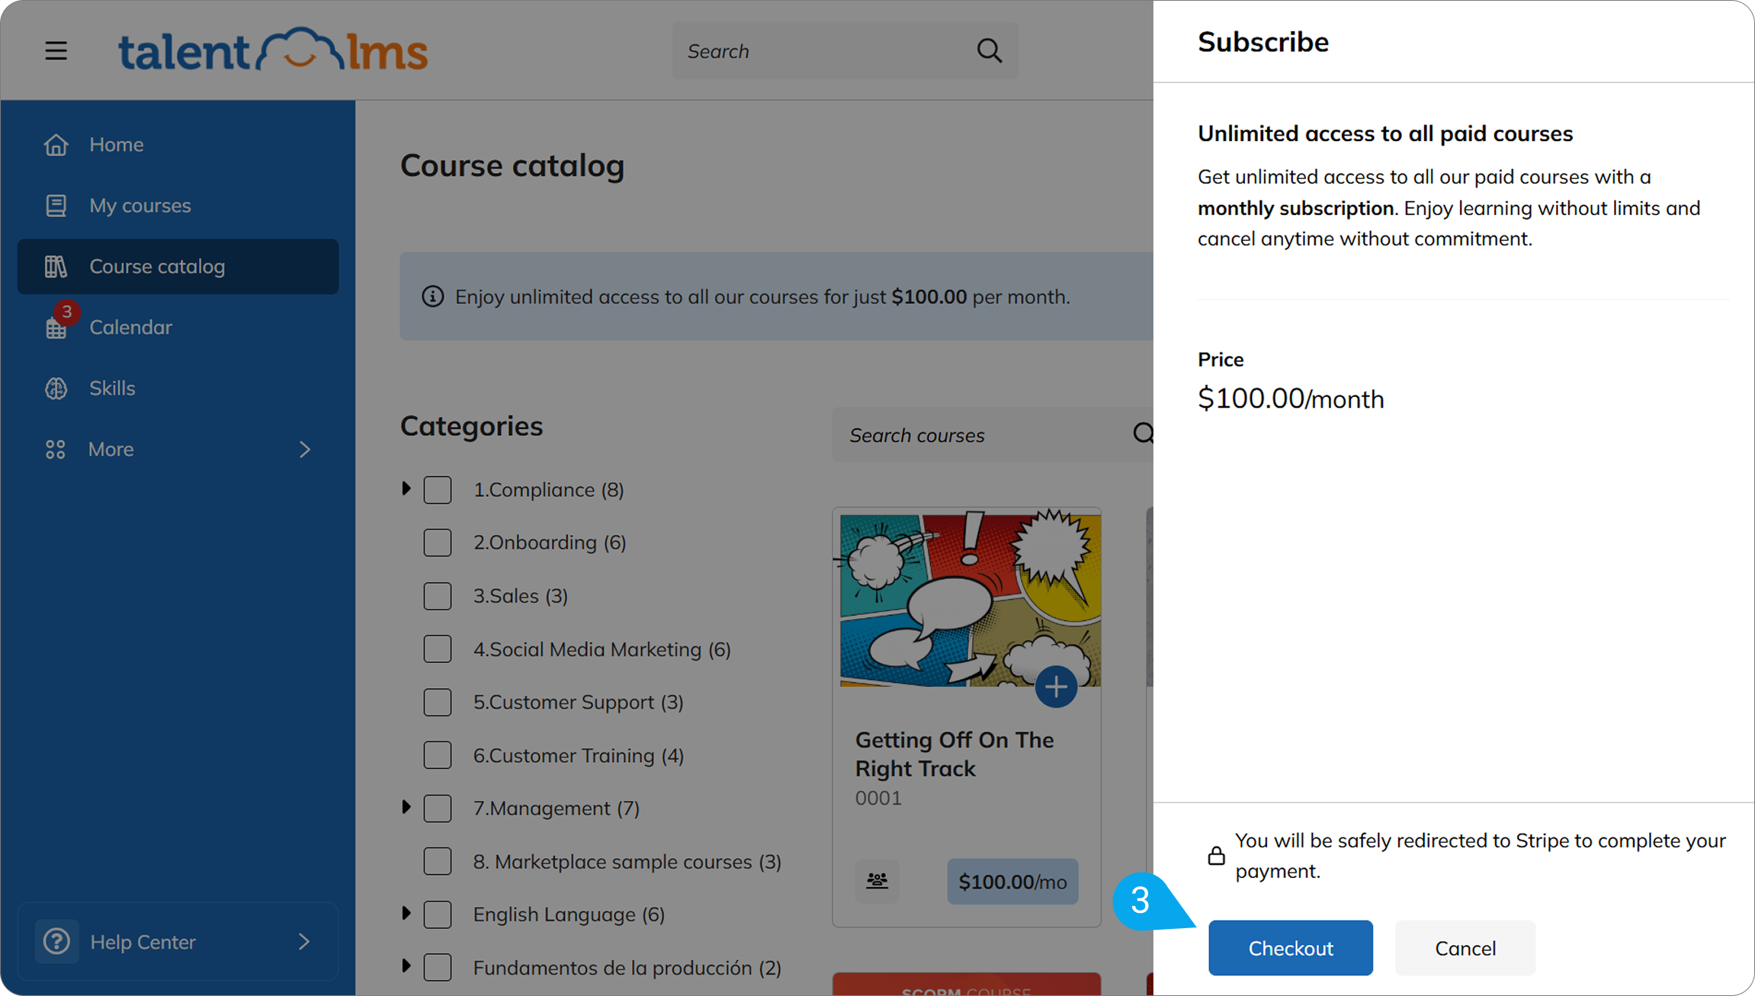
Task: Click the blue plus icon on course thumbnail
Action: [1056, 687]
